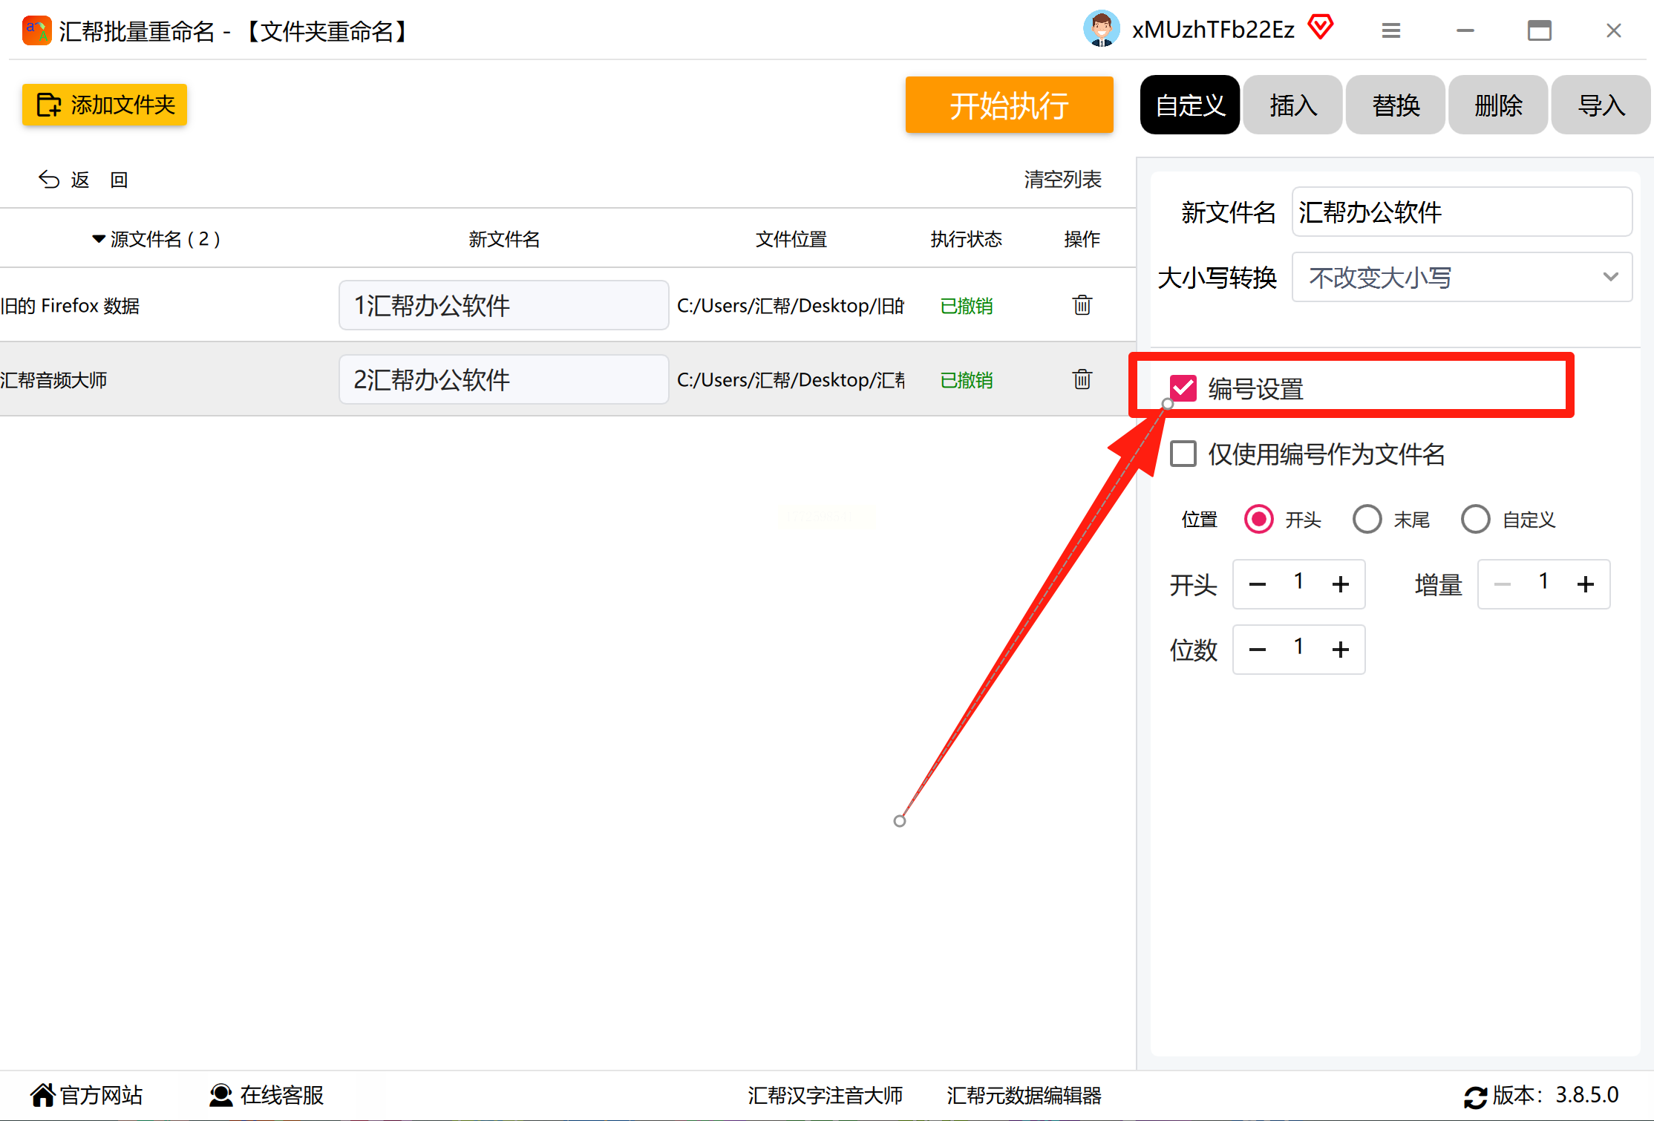This screenshot has height=1121, width=1654.
Task: Click the red VIP diamond icon
Action: pyautogui.click(x=1321, y=28)
